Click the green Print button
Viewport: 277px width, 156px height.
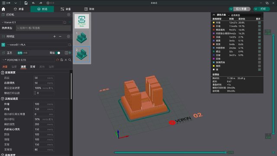point(263,9)
